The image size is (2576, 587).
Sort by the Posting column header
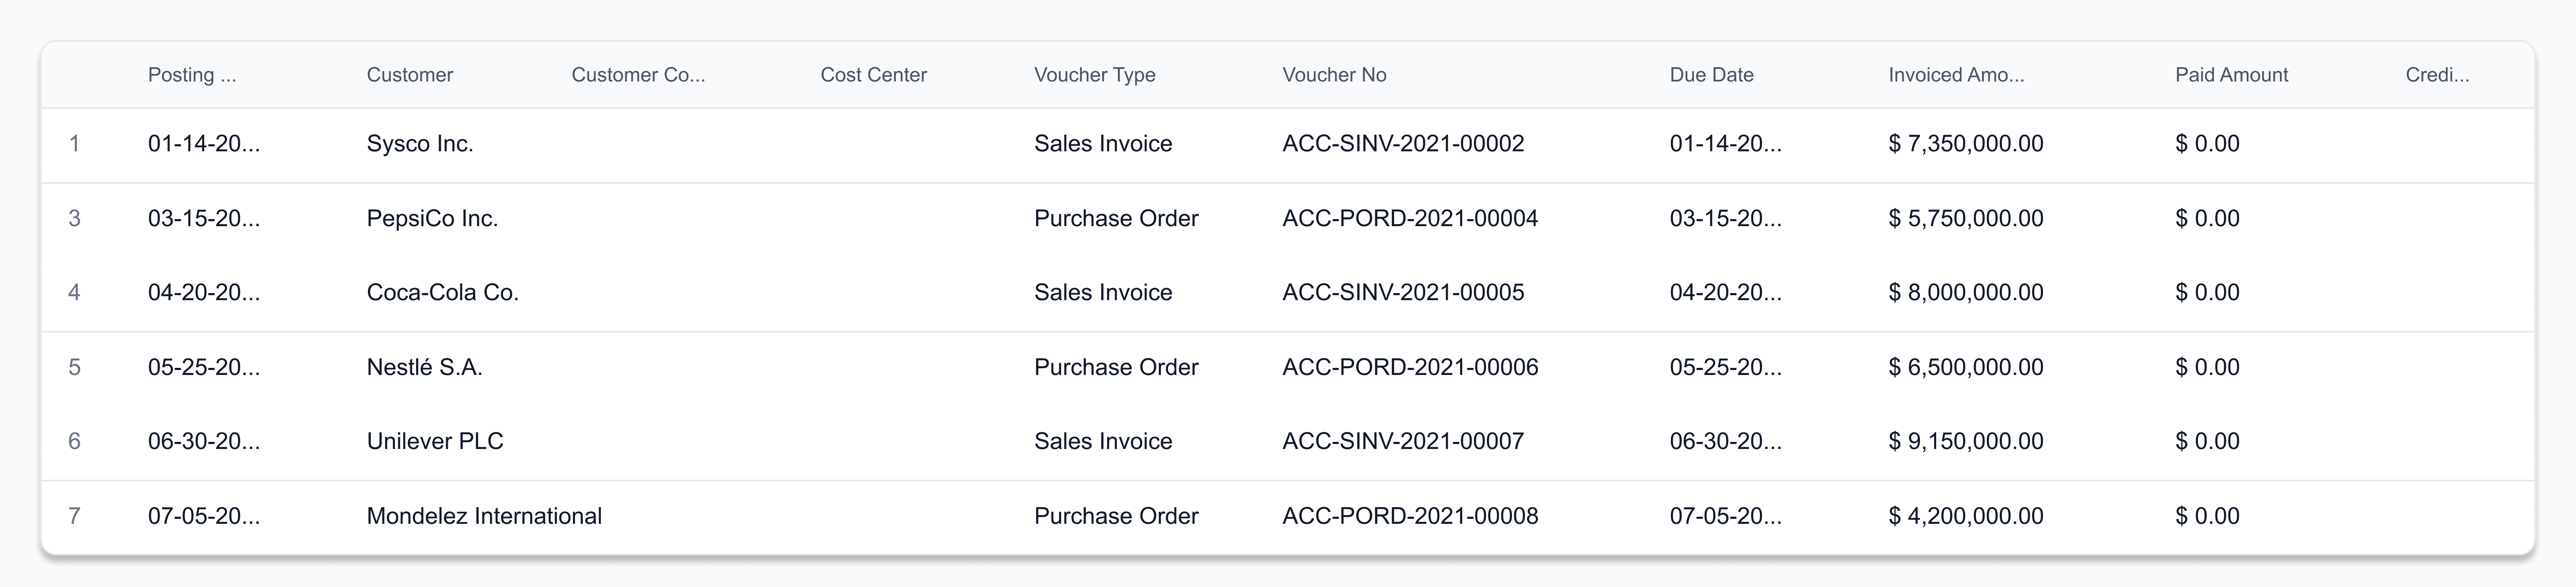[x=192, y=74]
